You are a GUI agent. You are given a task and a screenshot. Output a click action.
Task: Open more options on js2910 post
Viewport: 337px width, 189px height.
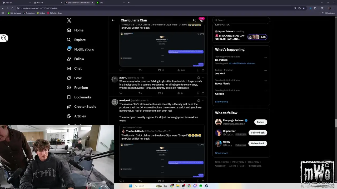(x=203, y=78)
